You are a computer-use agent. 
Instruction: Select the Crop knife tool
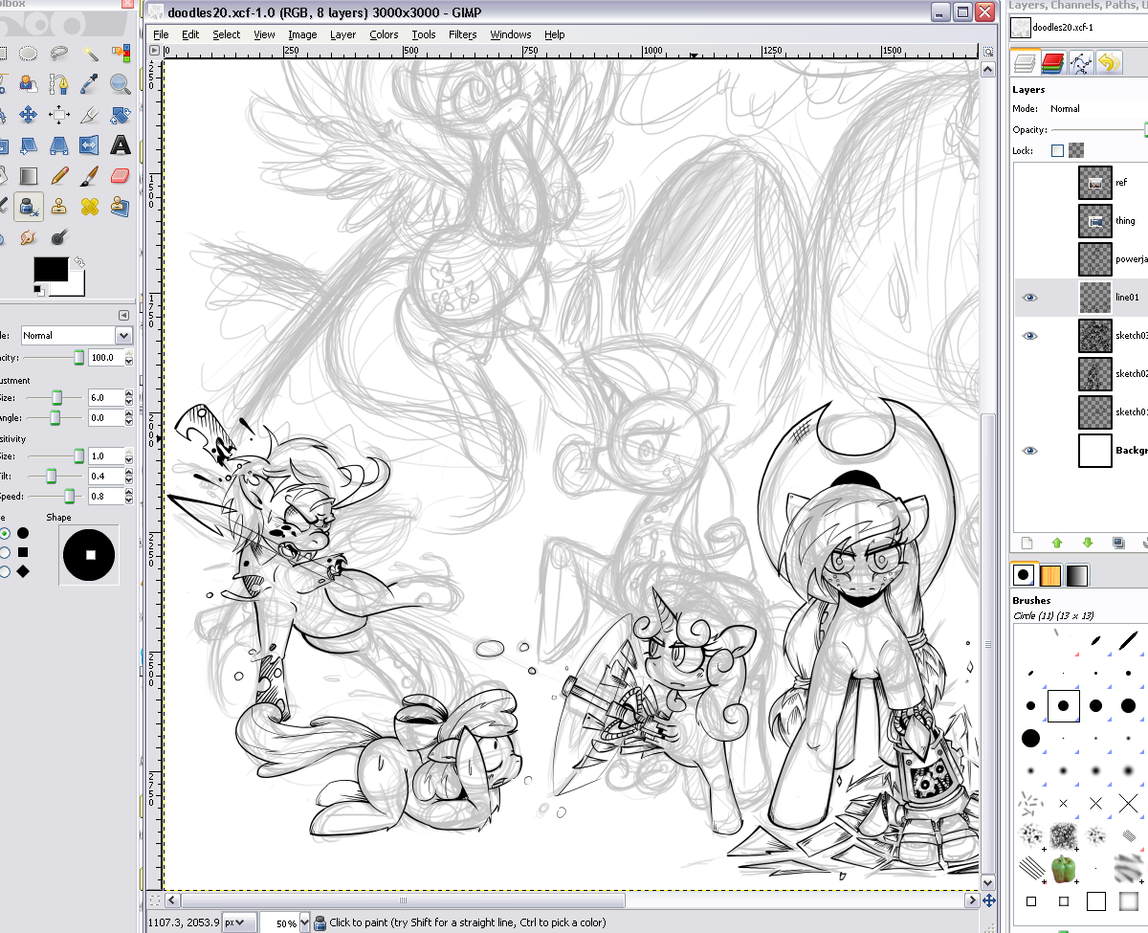click(x=90, y=115)
